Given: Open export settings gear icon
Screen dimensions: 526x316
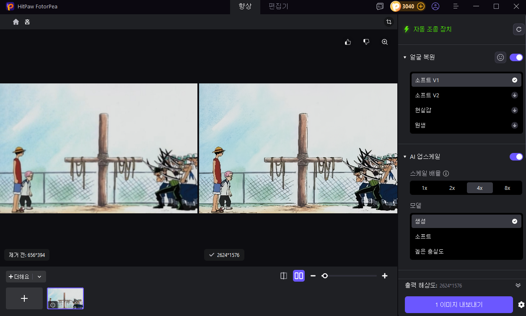Looking at the screenshot, I should [521, 305].
